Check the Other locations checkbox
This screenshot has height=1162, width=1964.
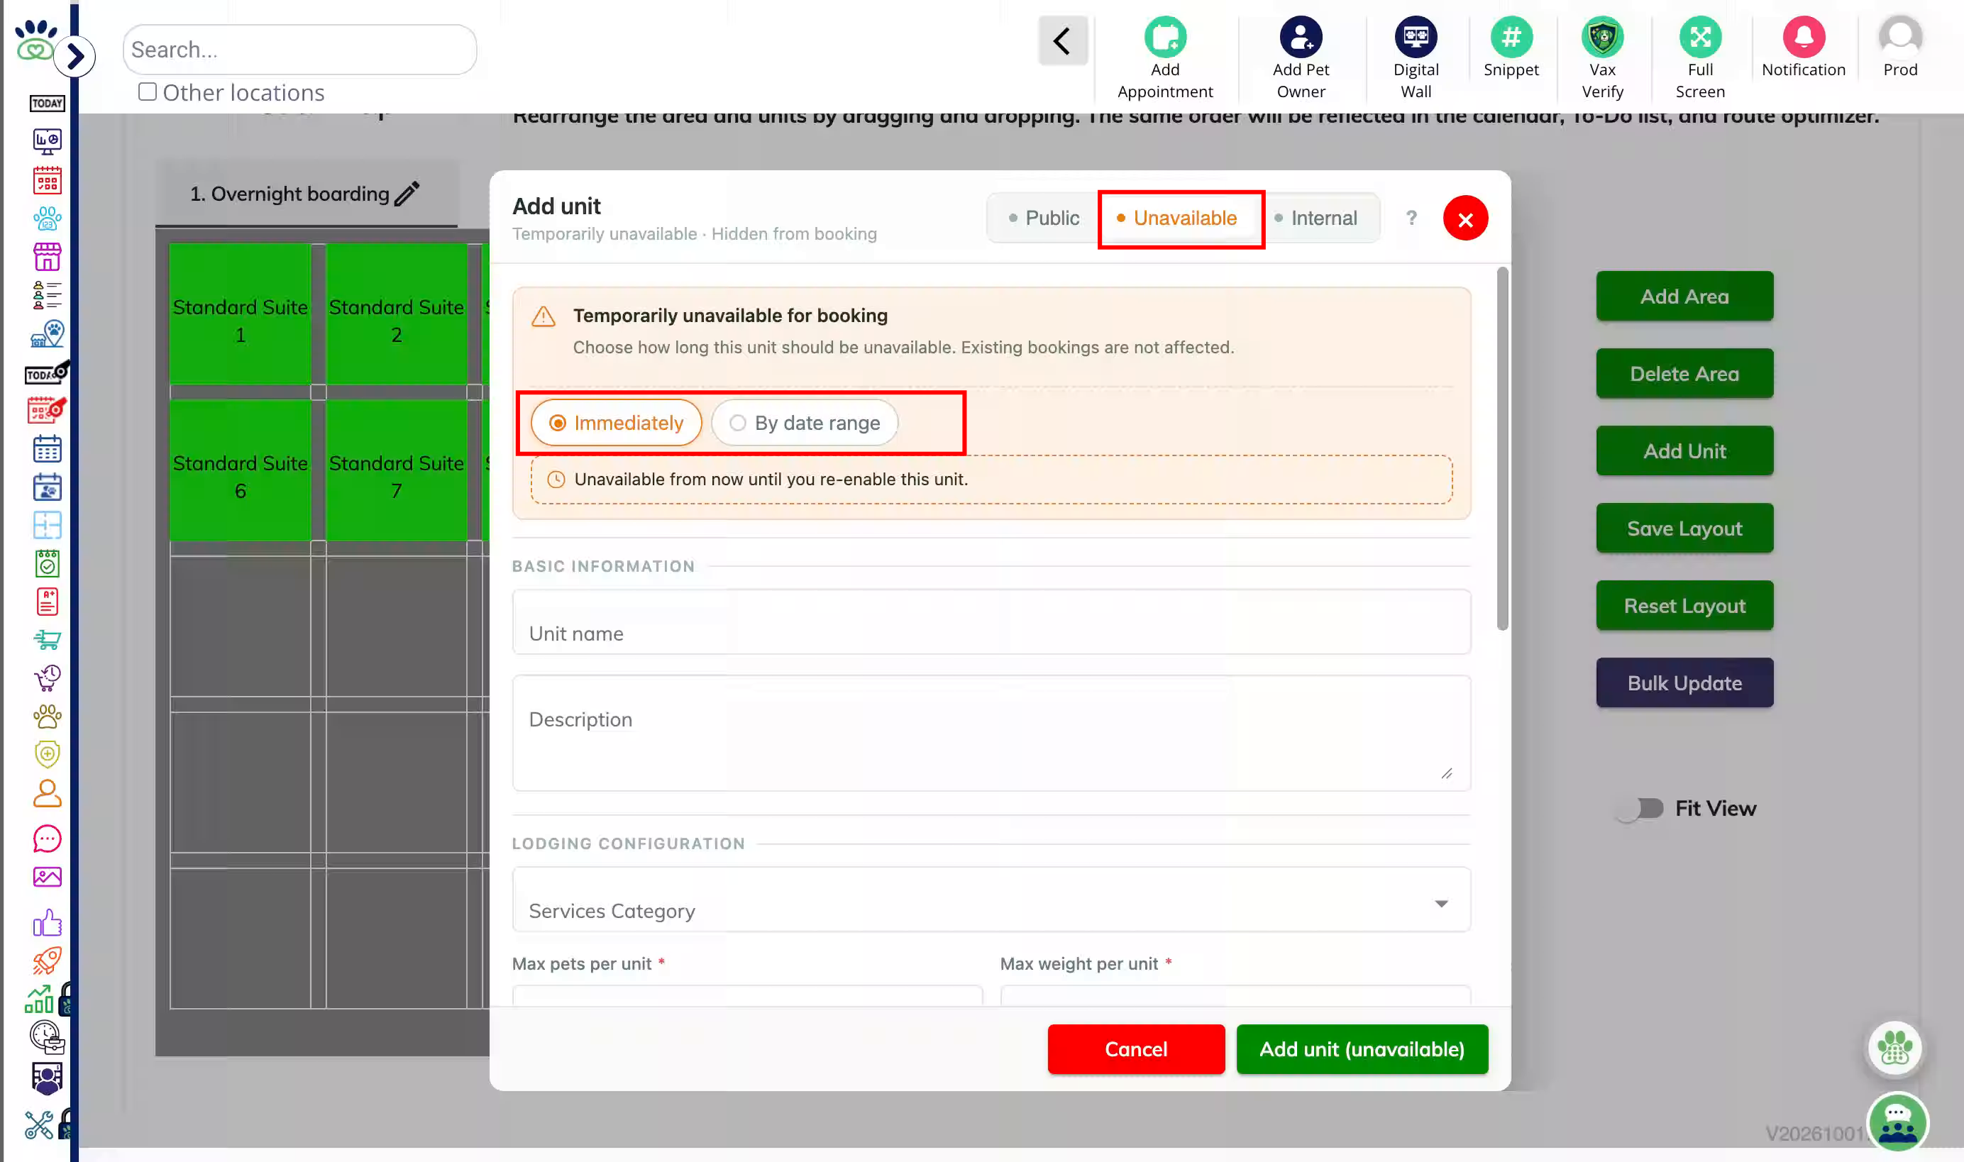tap(147, 92)
